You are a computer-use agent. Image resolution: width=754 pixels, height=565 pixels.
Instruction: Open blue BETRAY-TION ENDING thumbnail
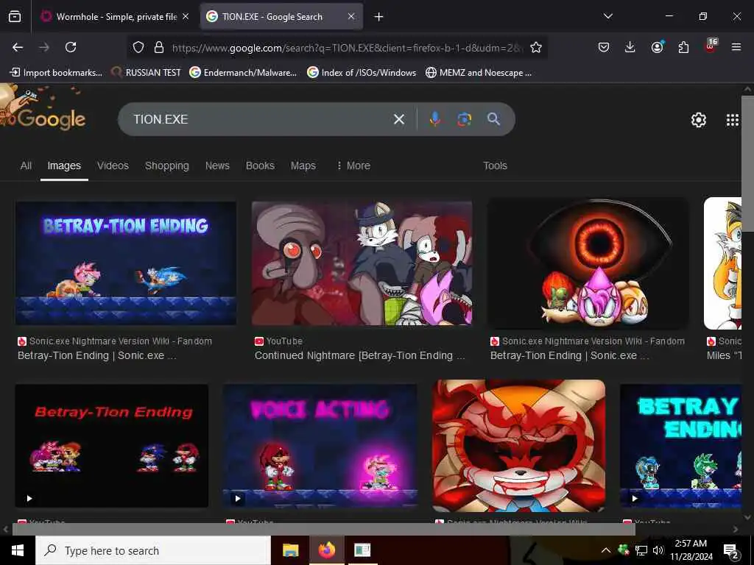(x=126, y=263)
